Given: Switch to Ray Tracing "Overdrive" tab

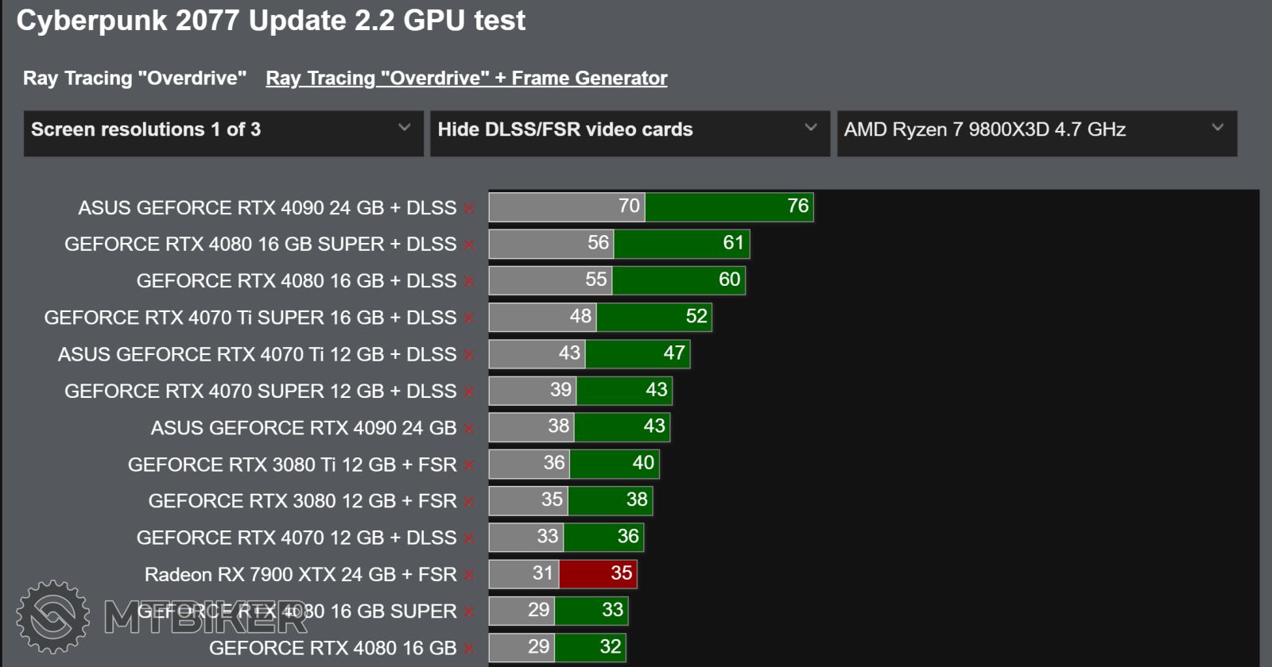Looking at the screenshot, I should [134, 79].
